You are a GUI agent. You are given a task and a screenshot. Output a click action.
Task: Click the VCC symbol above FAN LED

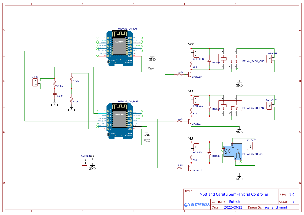[x=191, y=92]
